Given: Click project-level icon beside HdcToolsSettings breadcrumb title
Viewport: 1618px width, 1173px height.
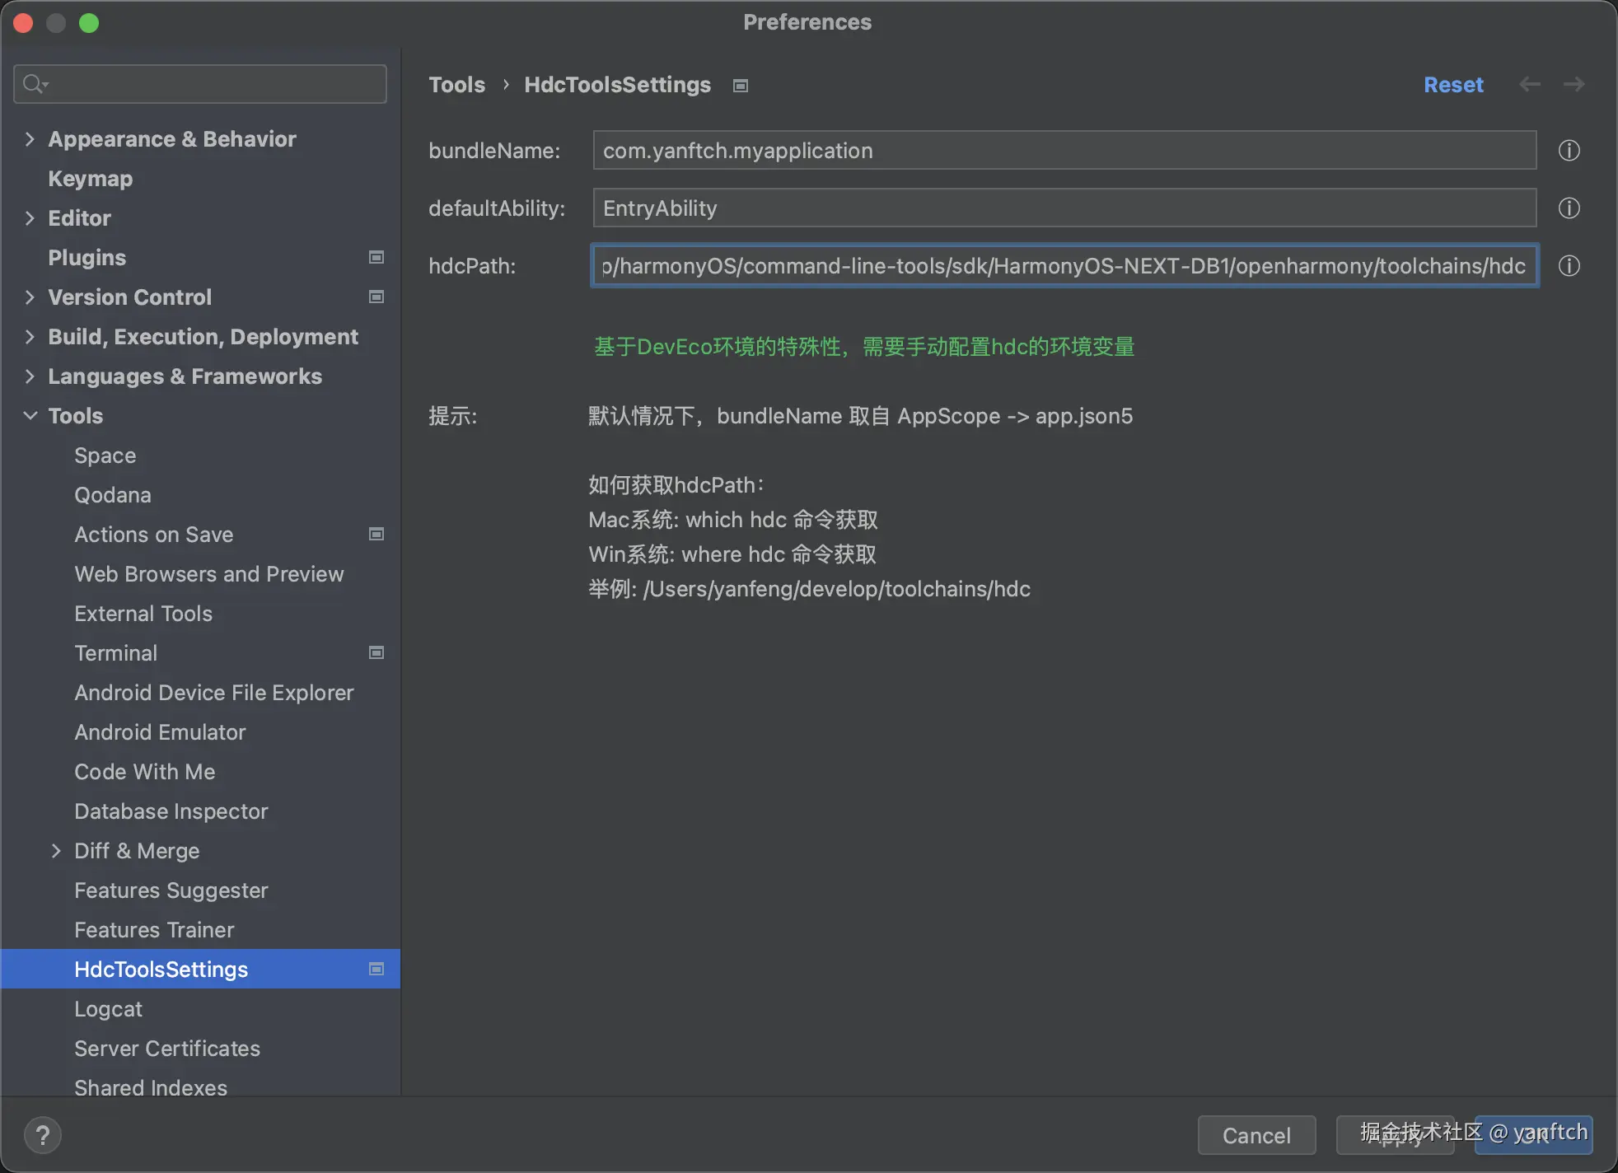Looking at the screenshot, I should 741,86.
